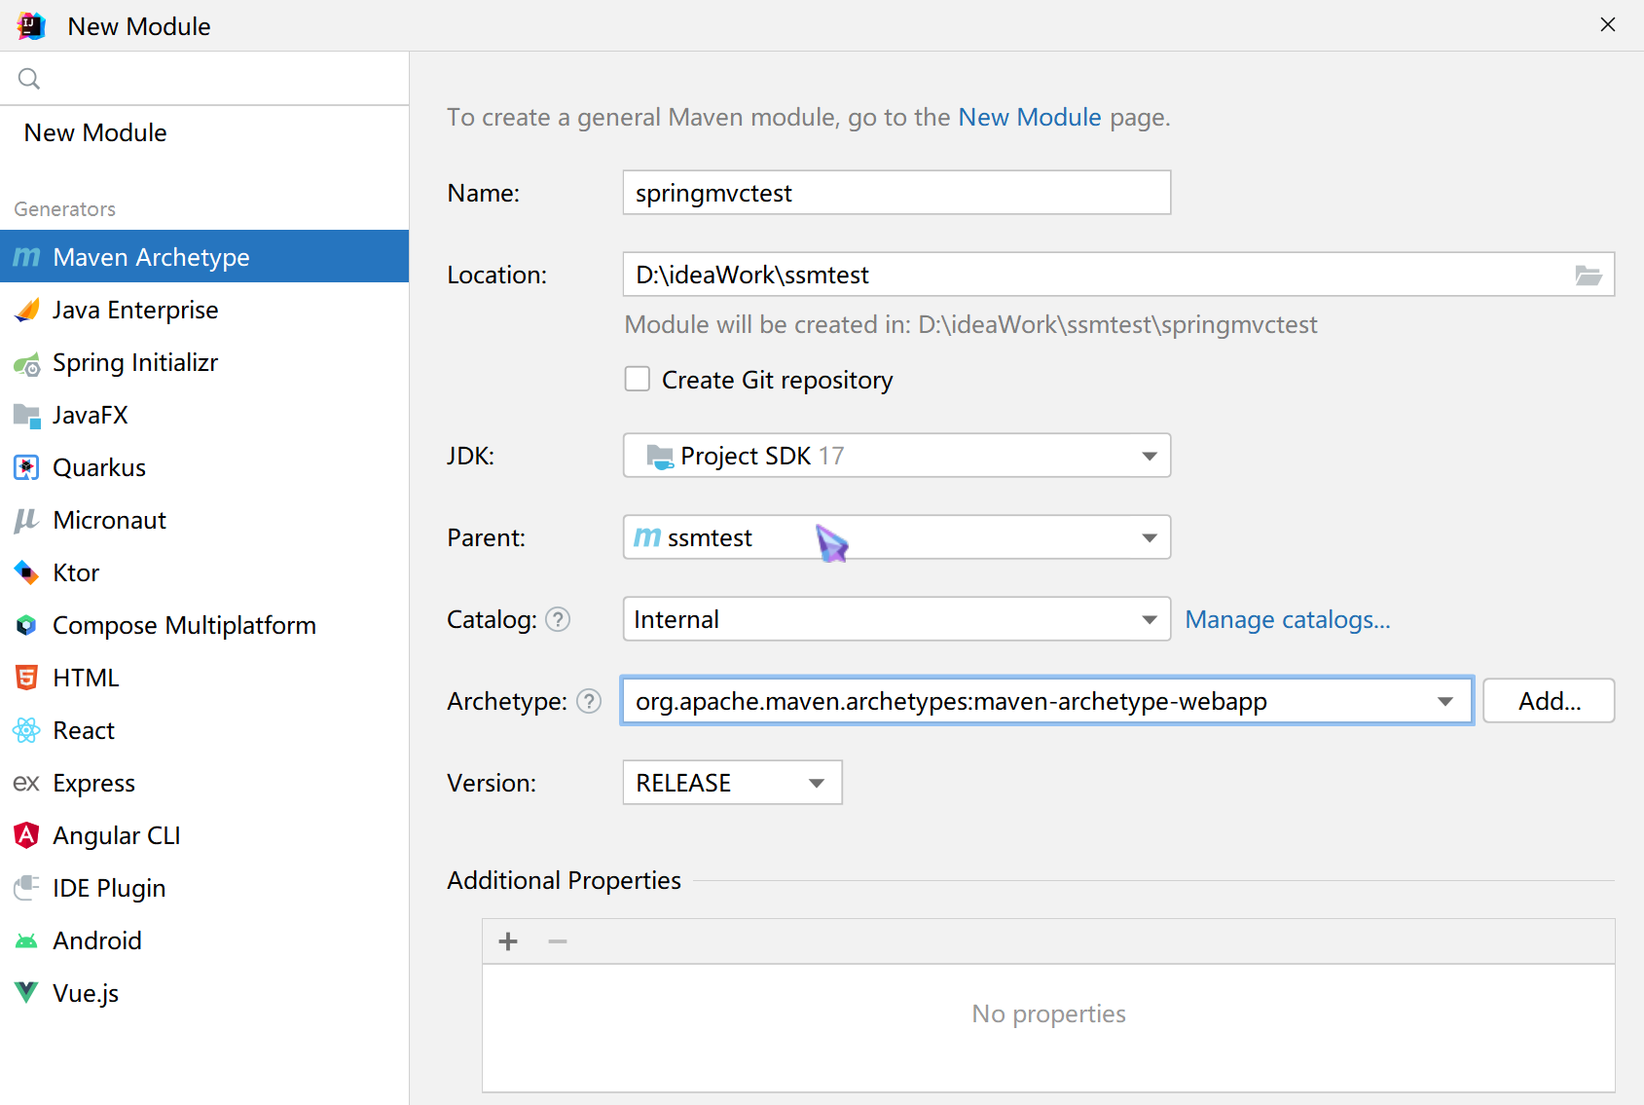Select Java Enterprise generator
Image resolution: width=1644 pixels, height=1105 pixels.
204,310
